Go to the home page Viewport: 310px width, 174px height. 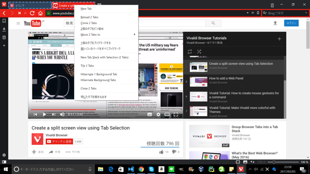(40, 13)
